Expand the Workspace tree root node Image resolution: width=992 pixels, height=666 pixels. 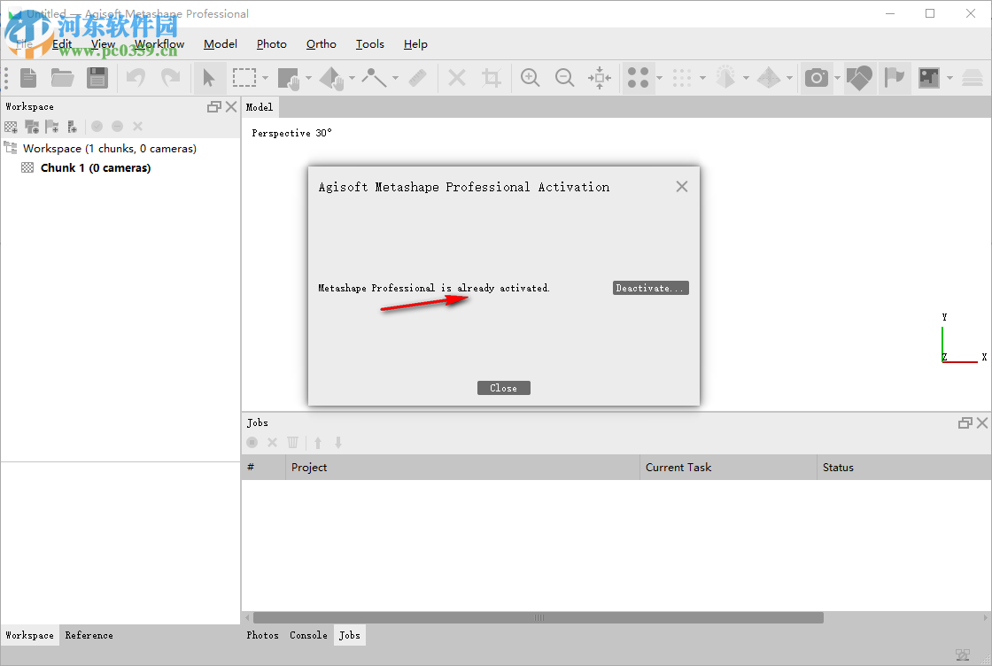(x=10, y=148)
